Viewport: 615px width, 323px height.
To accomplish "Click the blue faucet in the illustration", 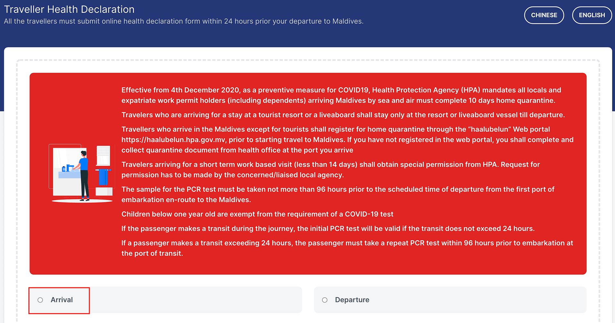I will pos(68,168).
